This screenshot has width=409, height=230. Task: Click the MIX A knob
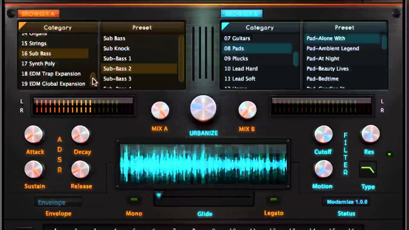160,111
